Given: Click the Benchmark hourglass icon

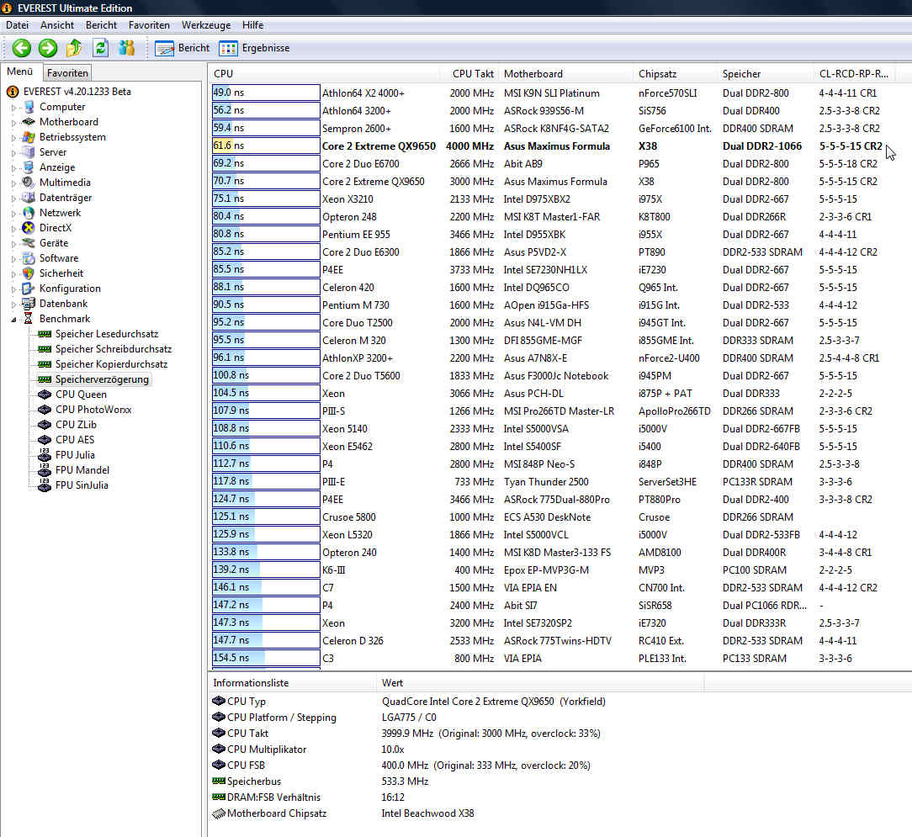Looking at the screenshot, I should click(29, 319).
